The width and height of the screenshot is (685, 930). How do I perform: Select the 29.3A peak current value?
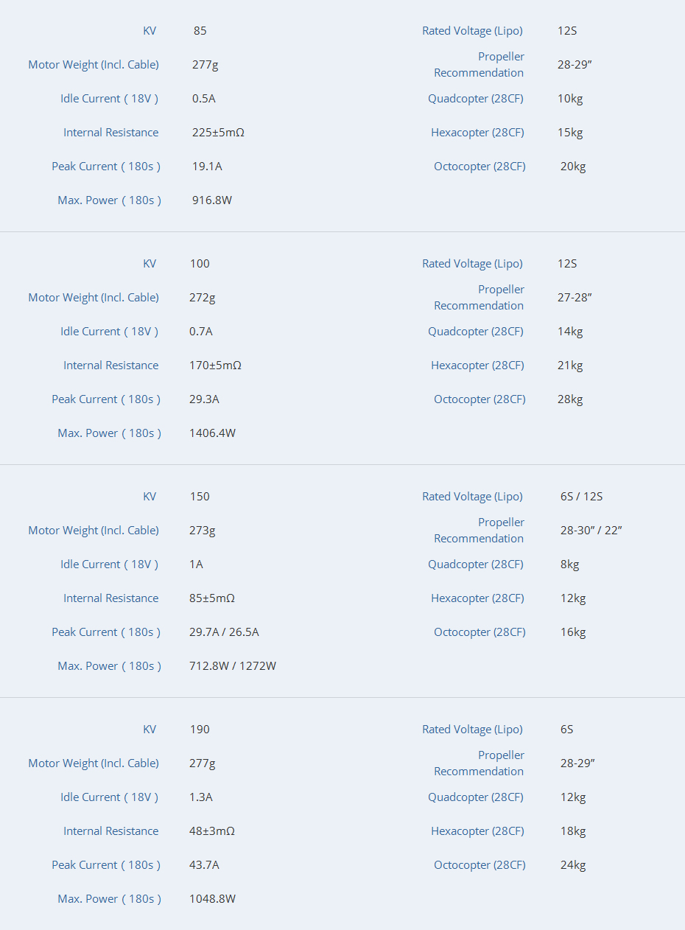[204, 399]
